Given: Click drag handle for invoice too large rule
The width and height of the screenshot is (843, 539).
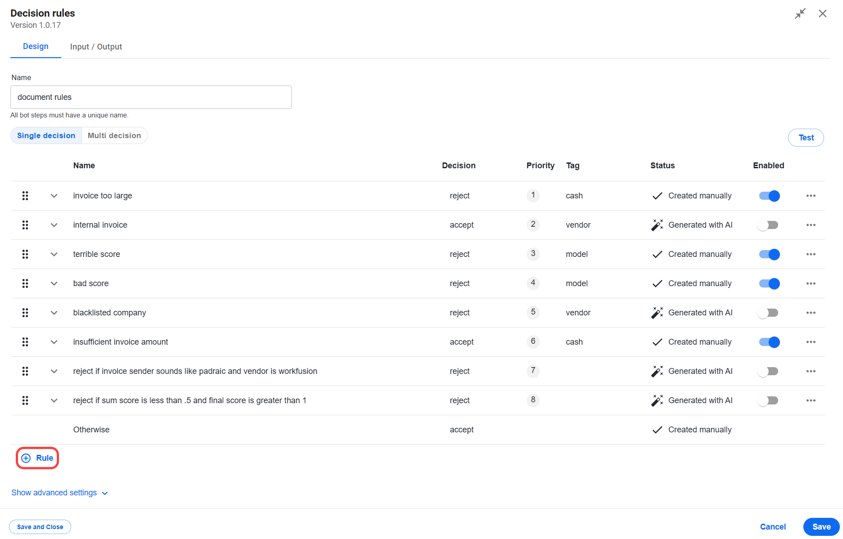Looking at the screenshot, I should pyautogui.click(x=25, y=196).
